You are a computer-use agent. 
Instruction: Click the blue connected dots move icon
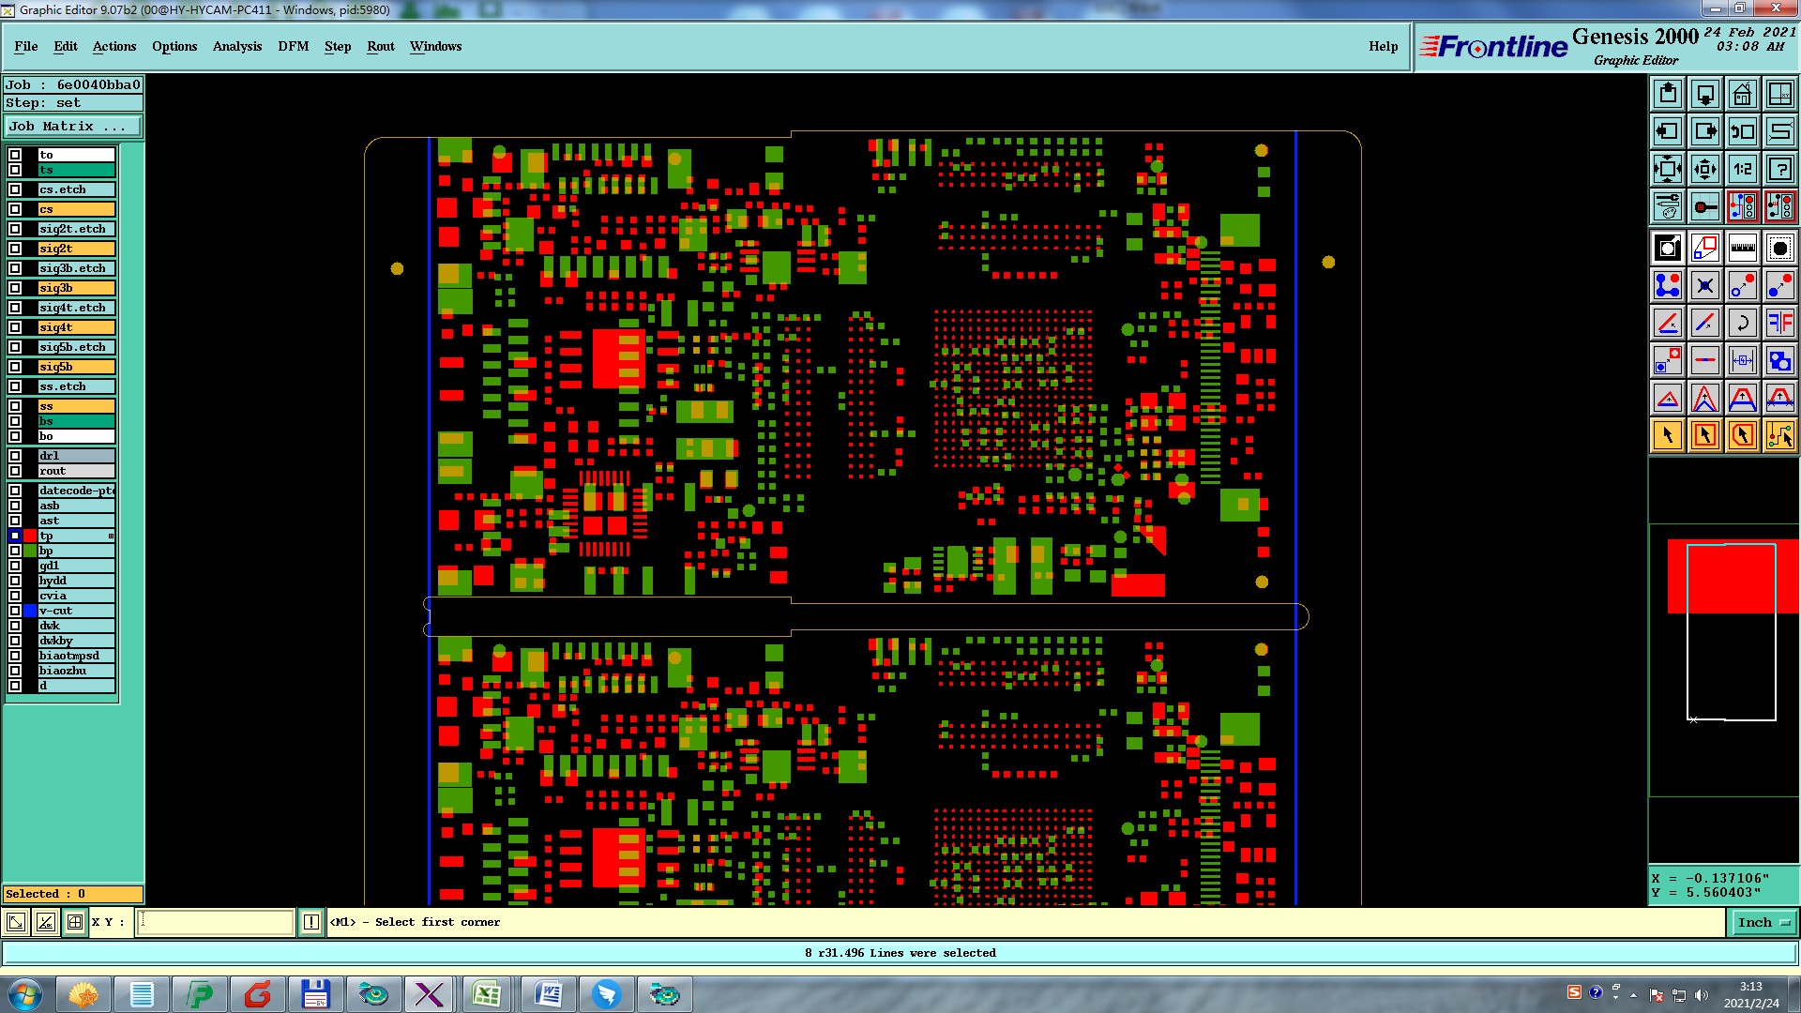pos(1668,285)
